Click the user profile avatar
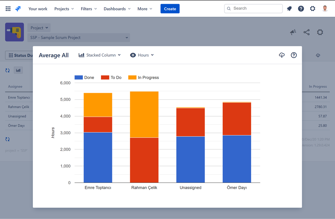 [325, 9]
